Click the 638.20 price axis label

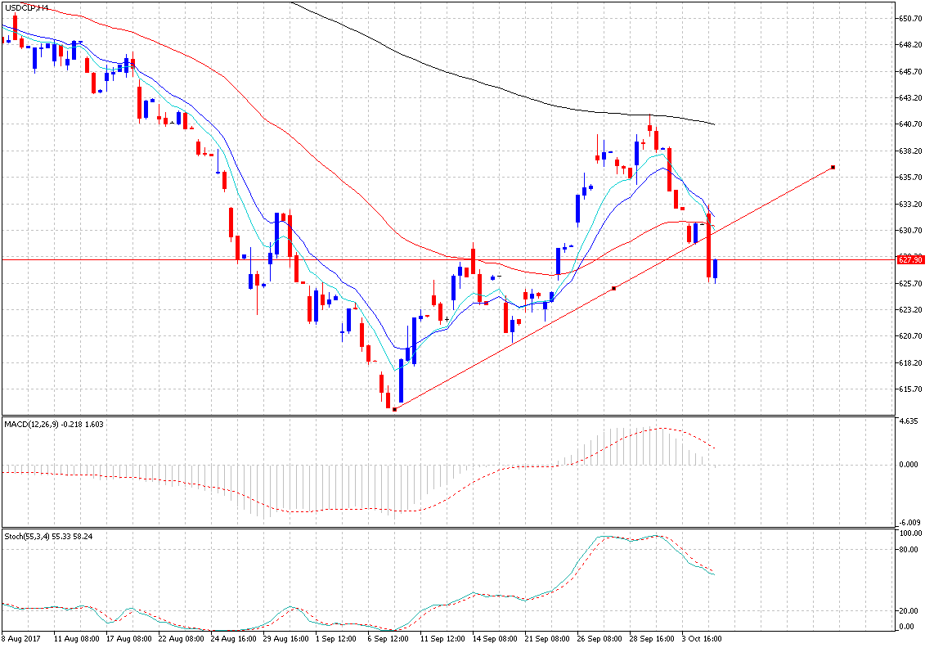[x=911, y=151]
